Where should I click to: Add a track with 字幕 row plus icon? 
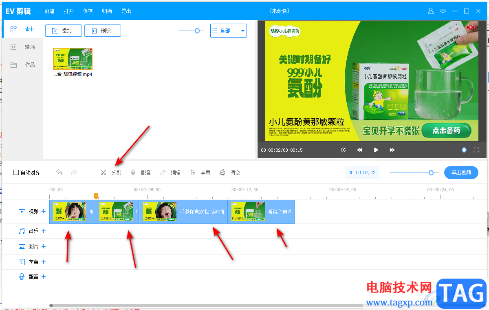[x=44, y=262]
